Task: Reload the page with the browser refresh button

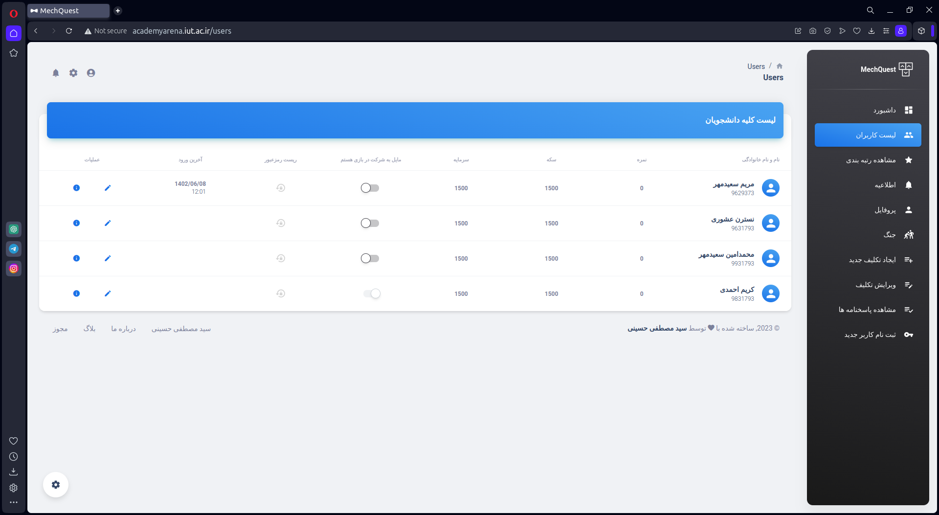Action: (x=69, y=31)
